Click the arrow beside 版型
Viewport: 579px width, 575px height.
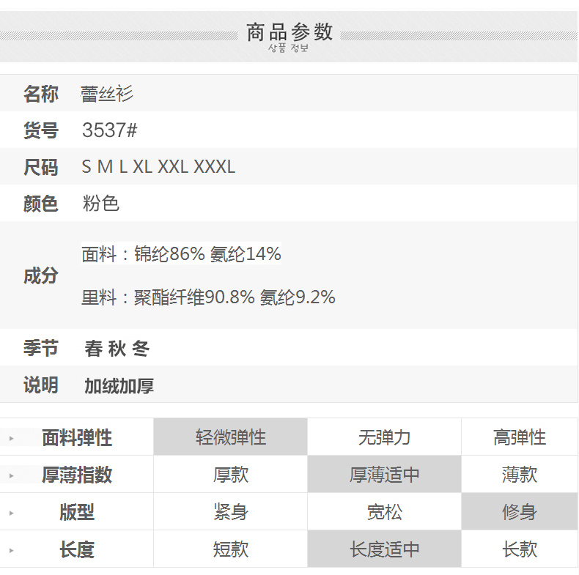tap(12, 513)
